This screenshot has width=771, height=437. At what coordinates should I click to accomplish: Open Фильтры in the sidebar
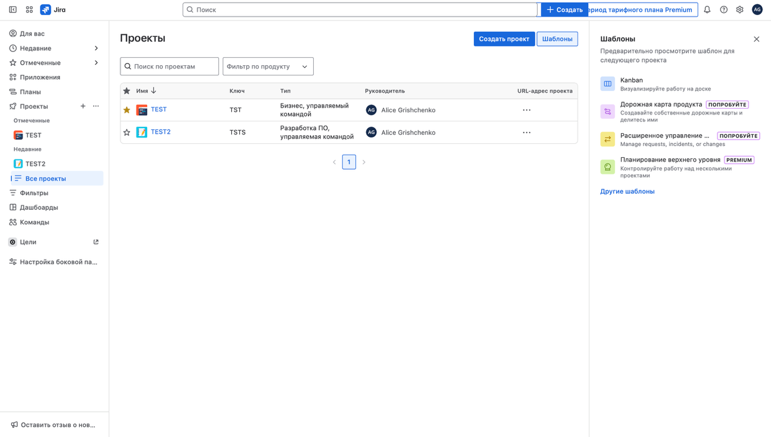(34, 193)
